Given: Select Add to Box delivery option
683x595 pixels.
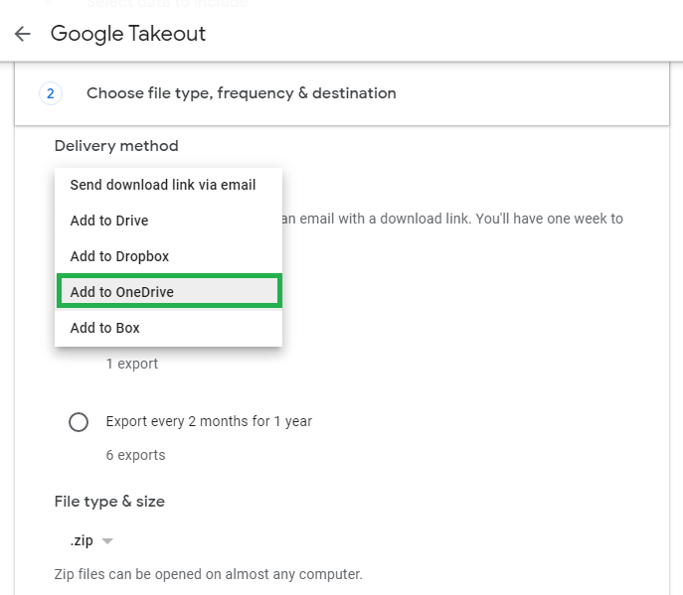Looking at the screenshot, I should click(169, 328).
